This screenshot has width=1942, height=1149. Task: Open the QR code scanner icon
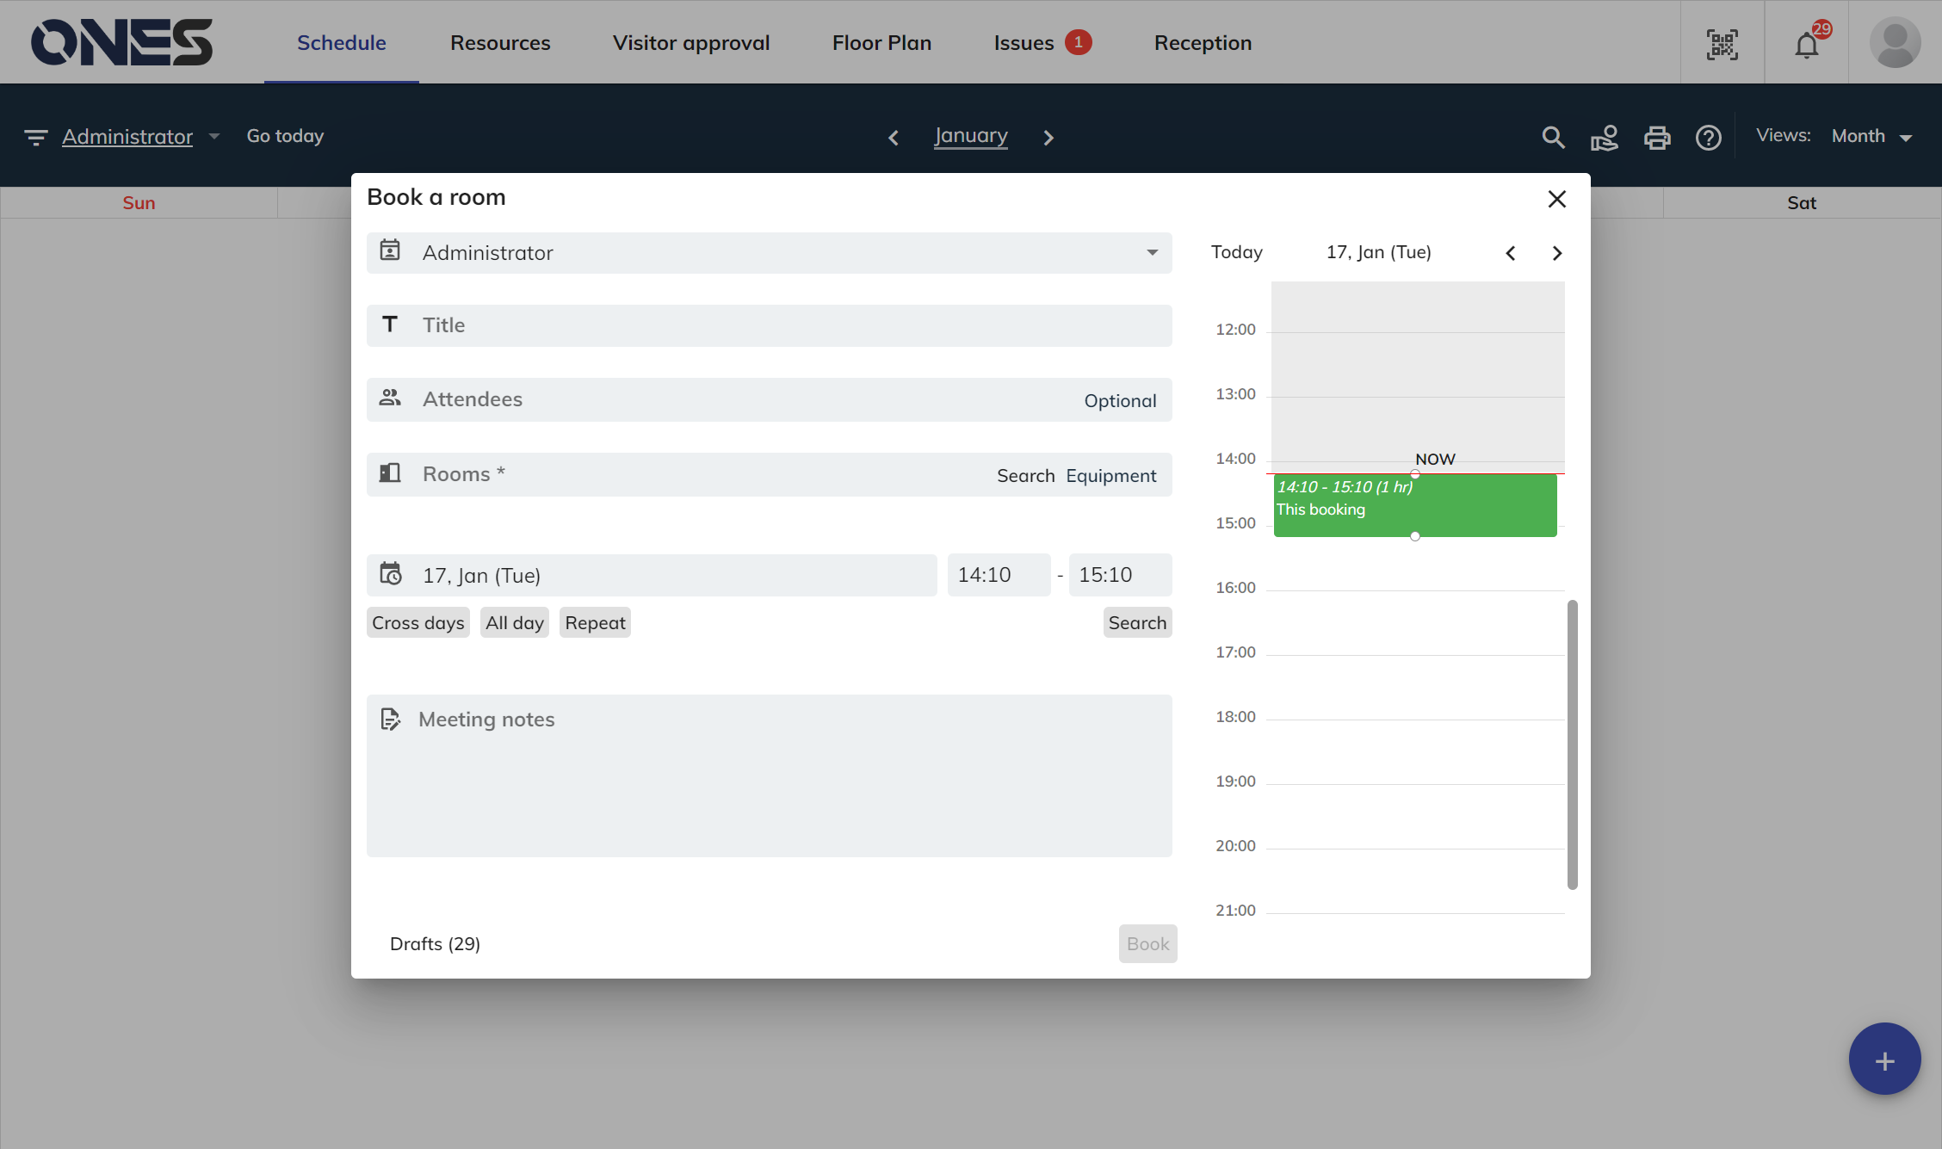[x=1722, y=44]
